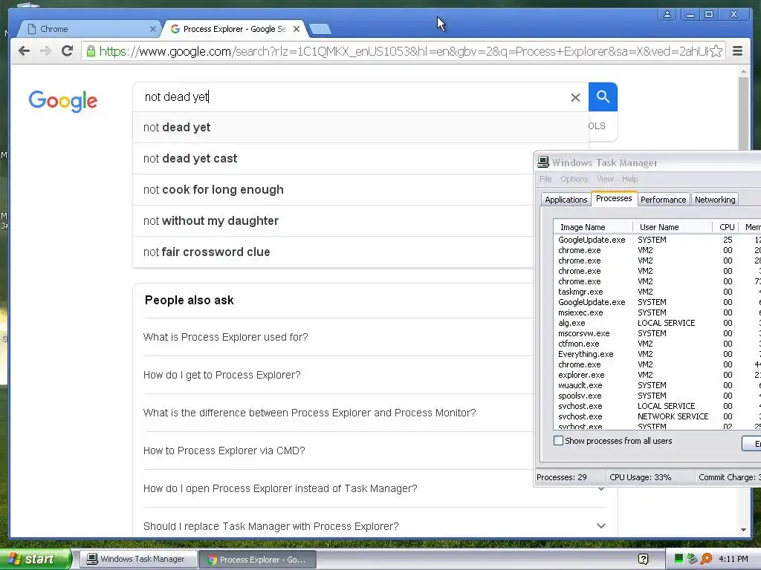The image size is (761, 570).
Task: Choose suggestion 'not cook for long enough'
Action: (332, 189)
